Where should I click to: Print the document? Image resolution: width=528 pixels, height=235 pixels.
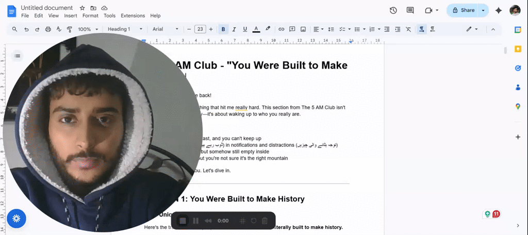(48, 29)
